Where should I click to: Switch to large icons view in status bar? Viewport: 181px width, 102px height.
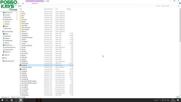(180, 97)
